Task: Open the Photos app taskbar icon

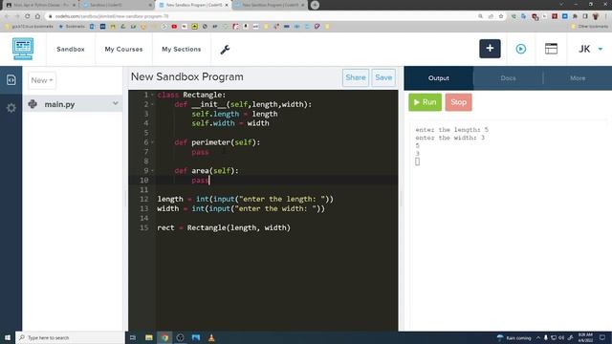Action: [195, 337]
